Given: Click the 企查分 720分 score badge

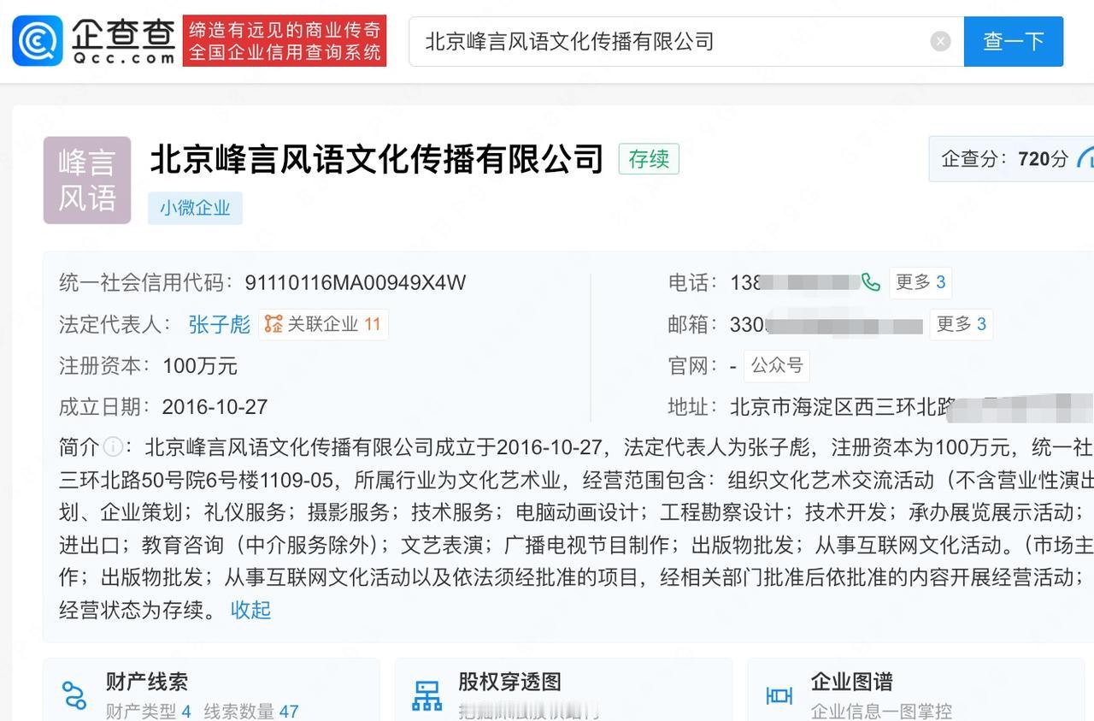Looking at the screenshot, I should 1011,158.
